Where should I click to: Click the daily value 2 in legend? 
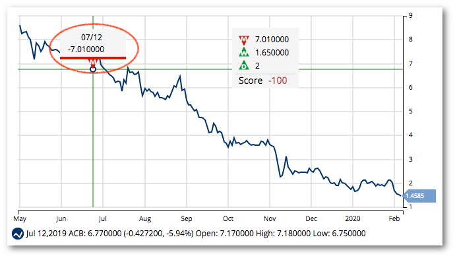(x=257, y=66)
